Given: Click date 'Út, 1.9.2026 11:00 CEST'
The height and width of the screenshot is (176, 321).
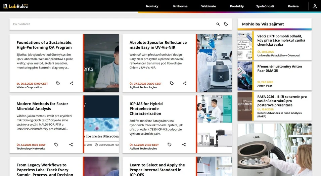Looking at the screenshot, I should pos(31,145).
